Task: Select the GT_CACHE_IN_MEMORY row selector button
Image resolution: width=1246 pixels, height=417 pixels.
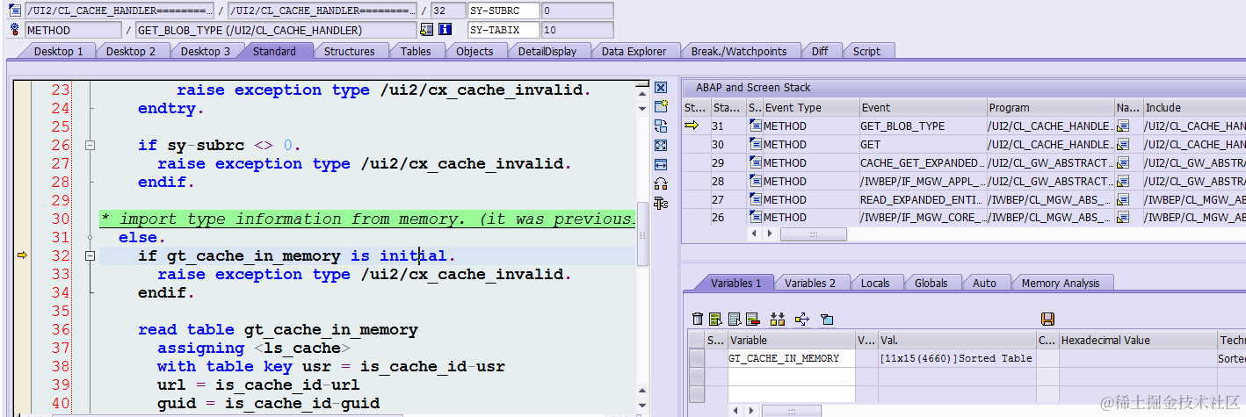Action: point(697,358)
